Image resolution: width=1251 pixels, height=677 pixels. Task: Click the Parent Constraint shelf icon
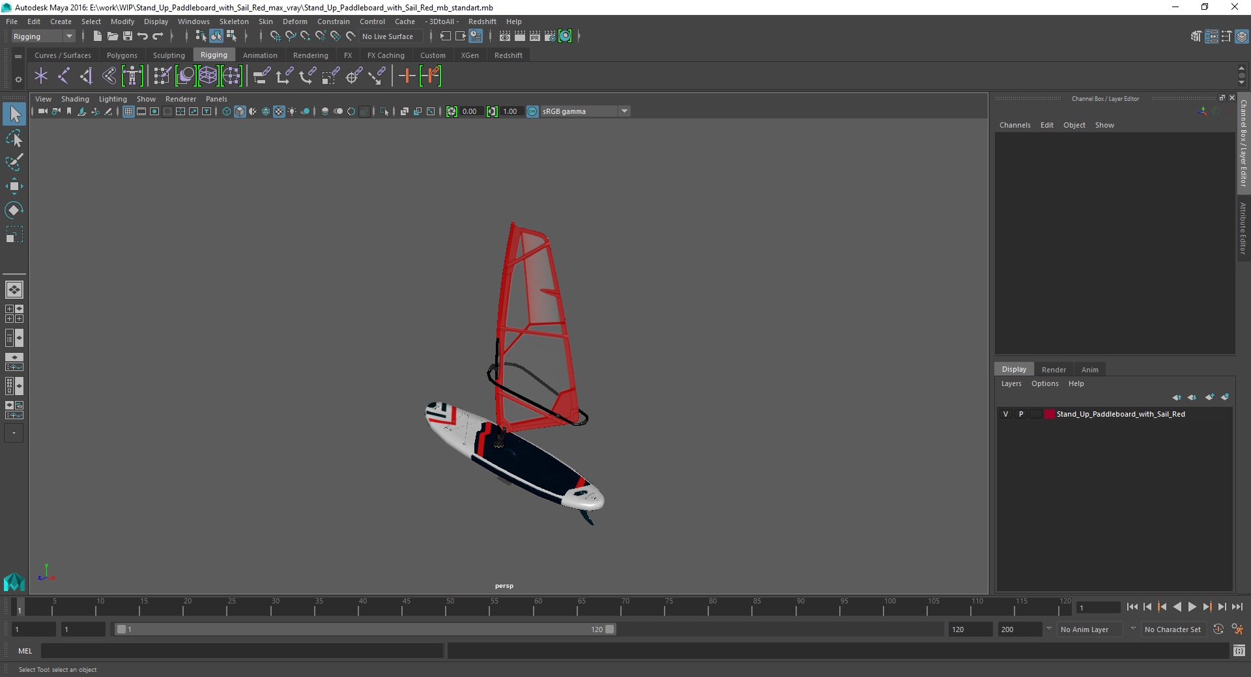(261, 76)
